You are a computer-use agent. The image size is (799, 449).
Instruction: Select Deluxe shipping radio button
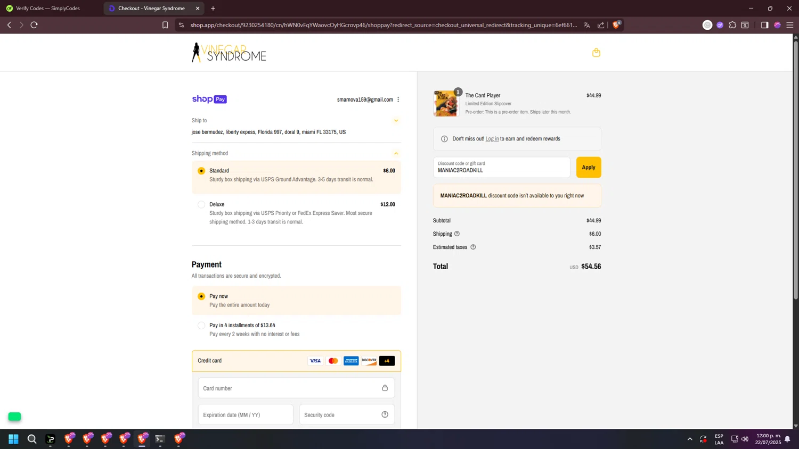201,204
